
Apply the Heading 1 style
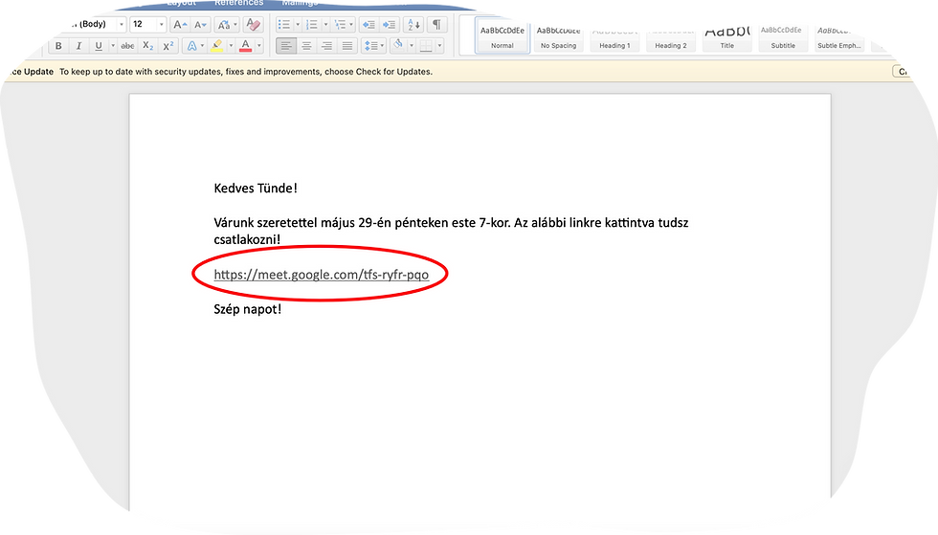coord(614,36)
